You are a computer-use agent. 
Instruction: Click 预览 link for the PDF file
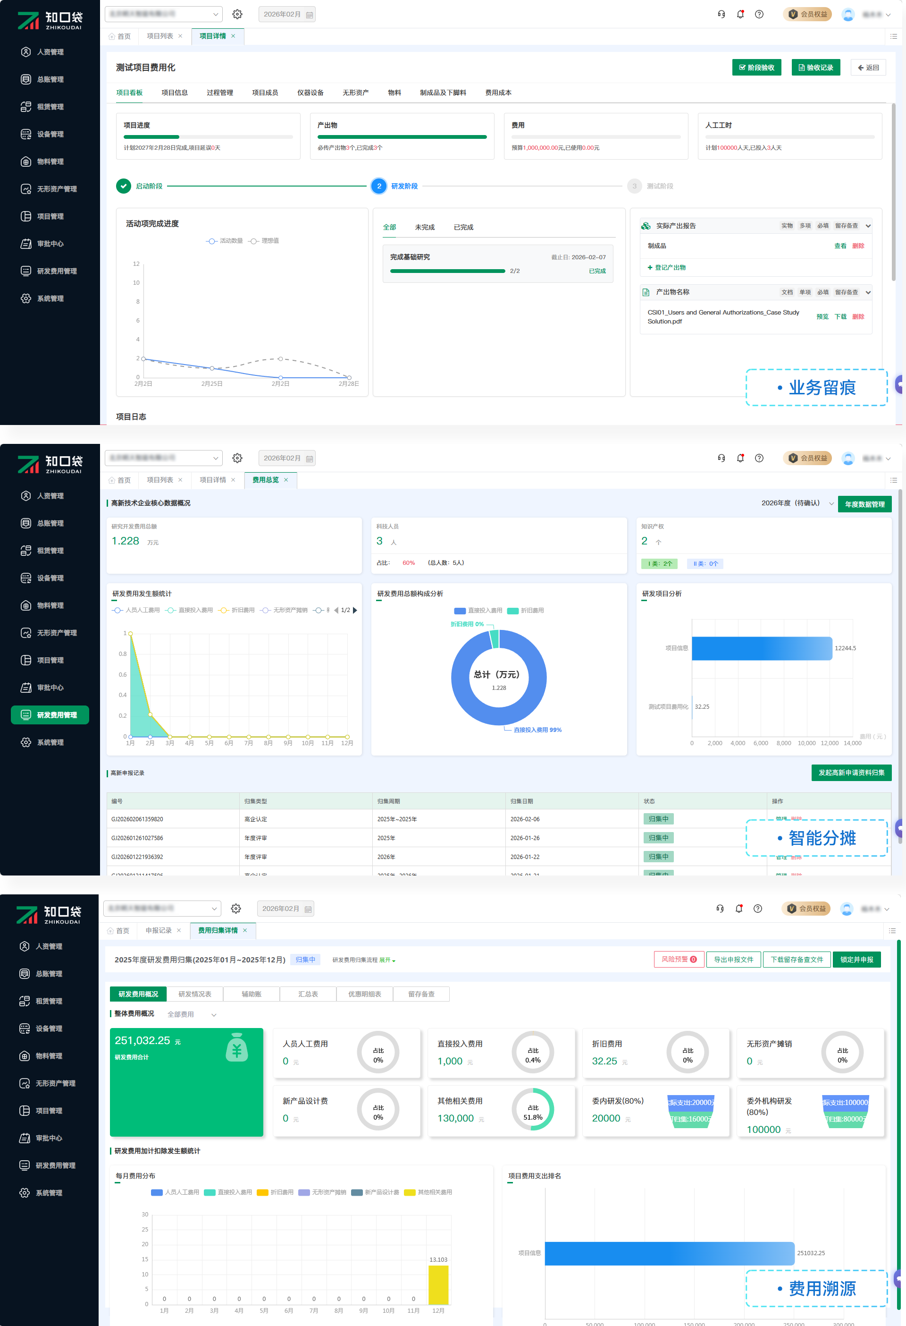coord(822,317)
